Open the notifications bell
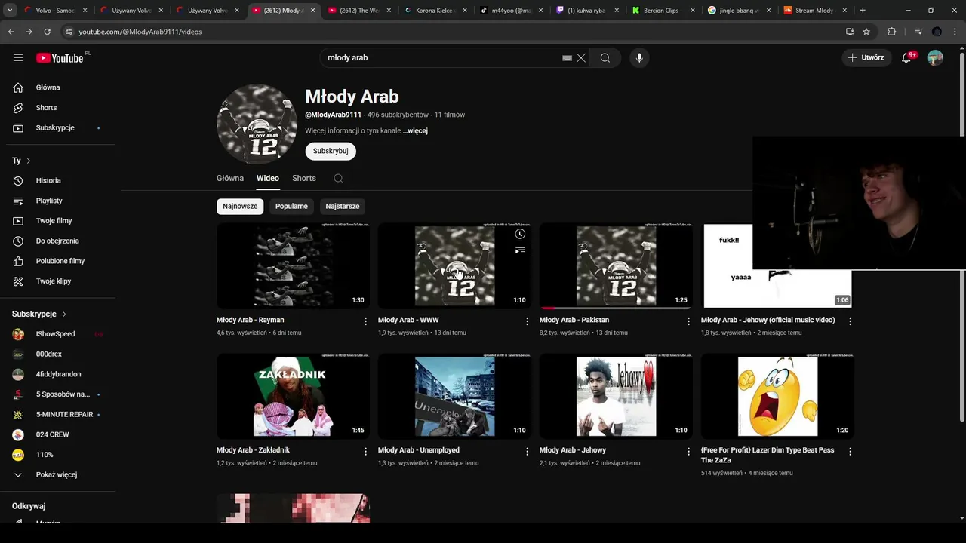The height and width of the screenshot is (543, 966). [x=907, y=58]
